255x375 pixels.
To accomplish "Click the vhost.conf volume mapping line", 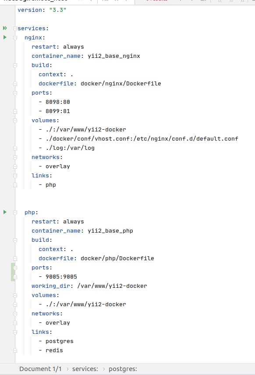I will (142, 139).
